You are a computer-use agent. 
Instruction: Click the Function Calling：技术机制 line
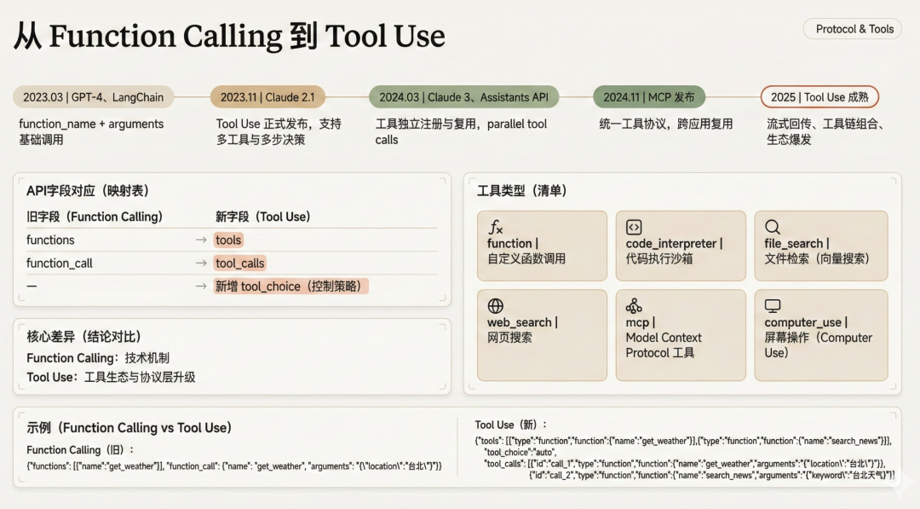click(x=98, y=357)
